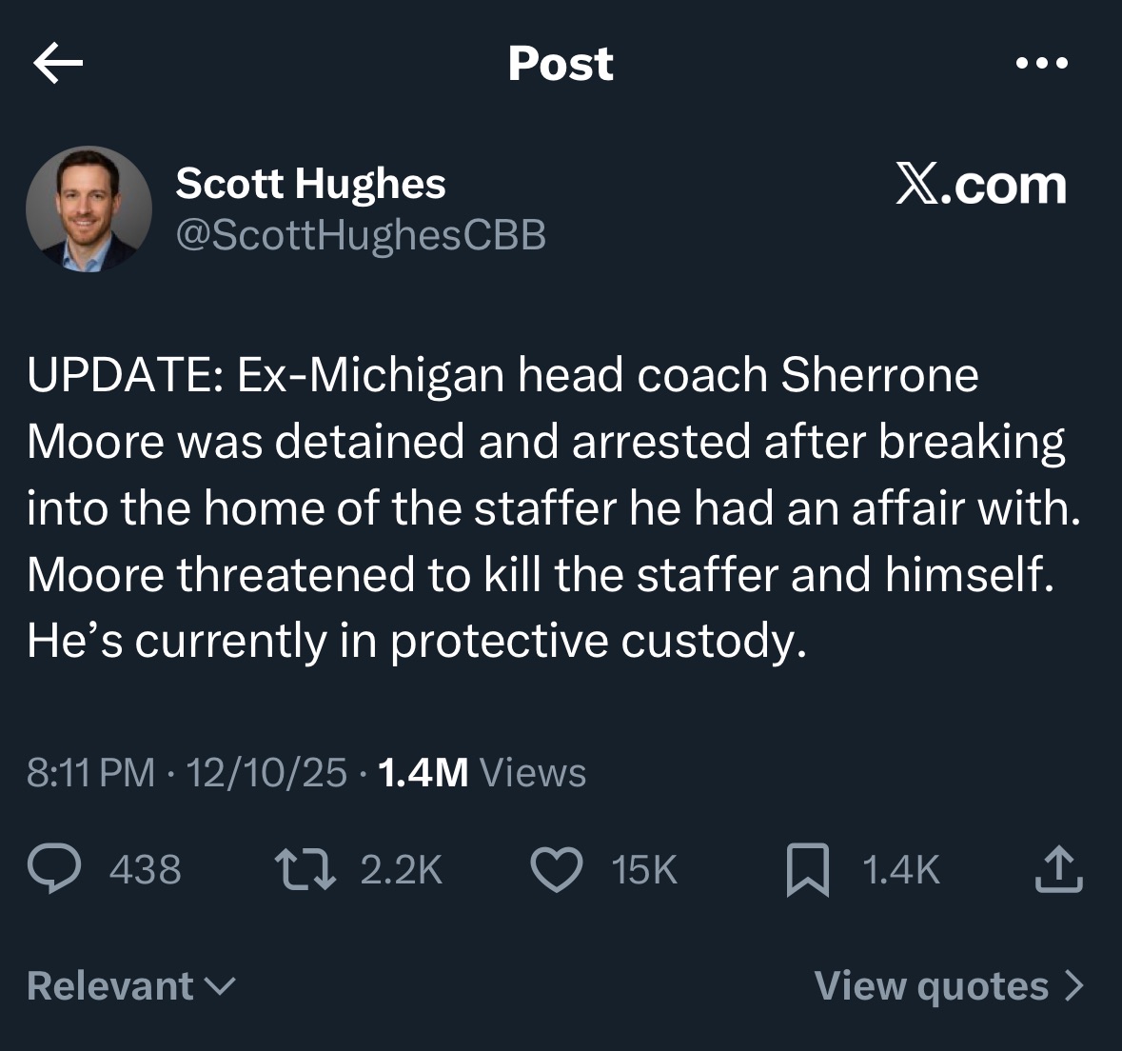
Task: Tap the 15K likes count
Action: coord(644,870)
